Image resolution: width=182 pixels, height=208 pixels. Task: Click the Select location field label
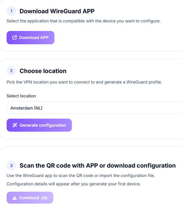21,96
